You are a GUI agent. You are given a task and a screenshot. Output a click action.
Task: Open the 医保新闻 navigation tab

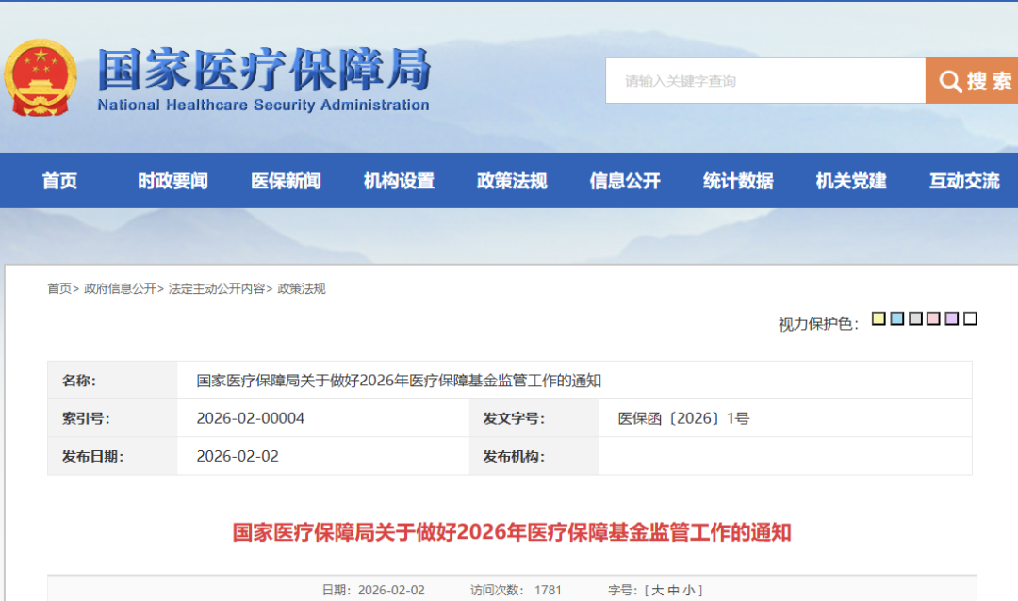click(x=286, y=181)
